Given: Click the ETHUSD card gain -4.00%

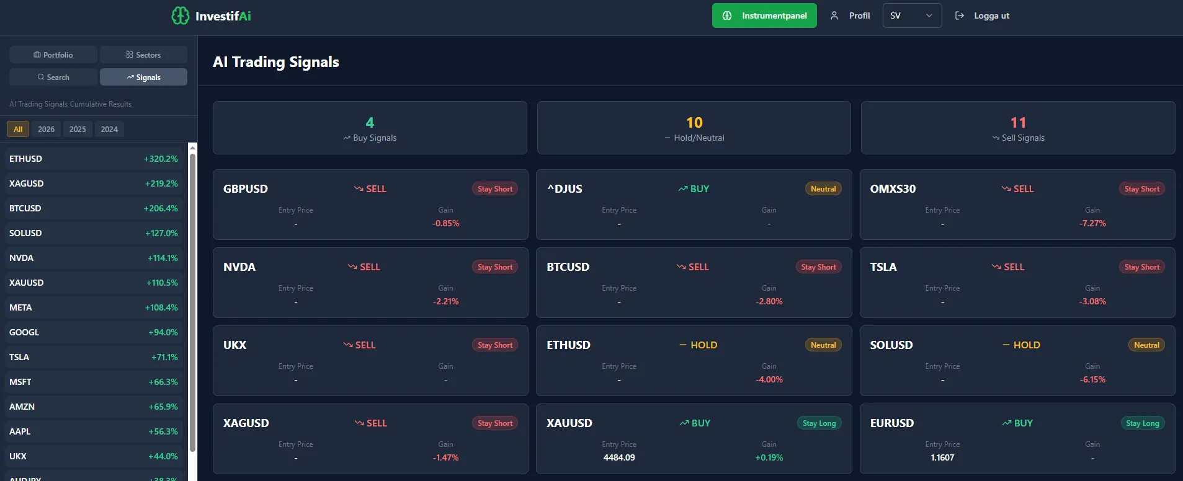Looking at the screenshot, I should coord(769,379).
